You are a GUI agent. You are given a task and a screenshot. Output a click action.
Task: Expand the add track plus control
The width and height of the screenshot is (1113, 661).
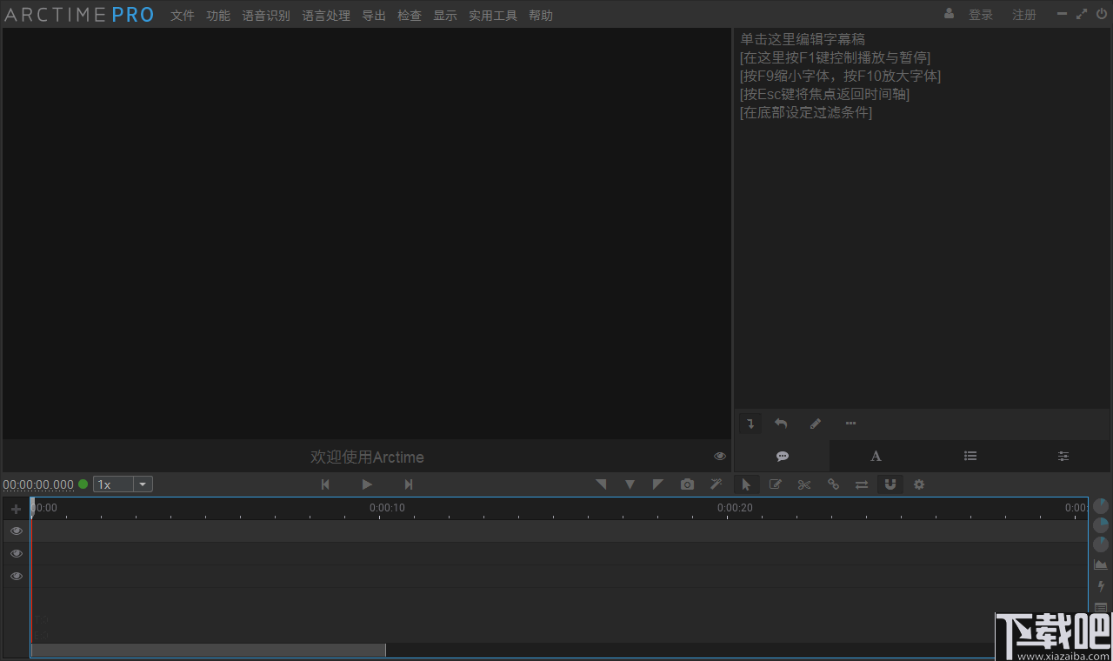click(16, 508)
